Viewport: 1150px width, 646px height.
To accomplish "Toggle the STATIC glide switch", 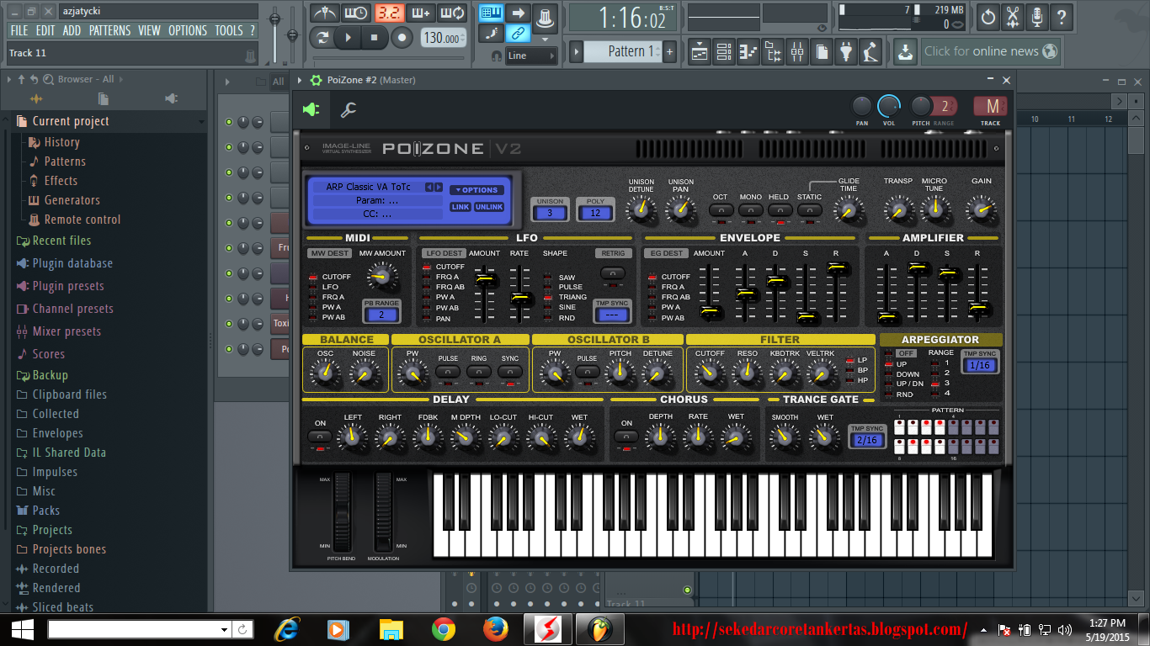I will click(x=810, y=211).
